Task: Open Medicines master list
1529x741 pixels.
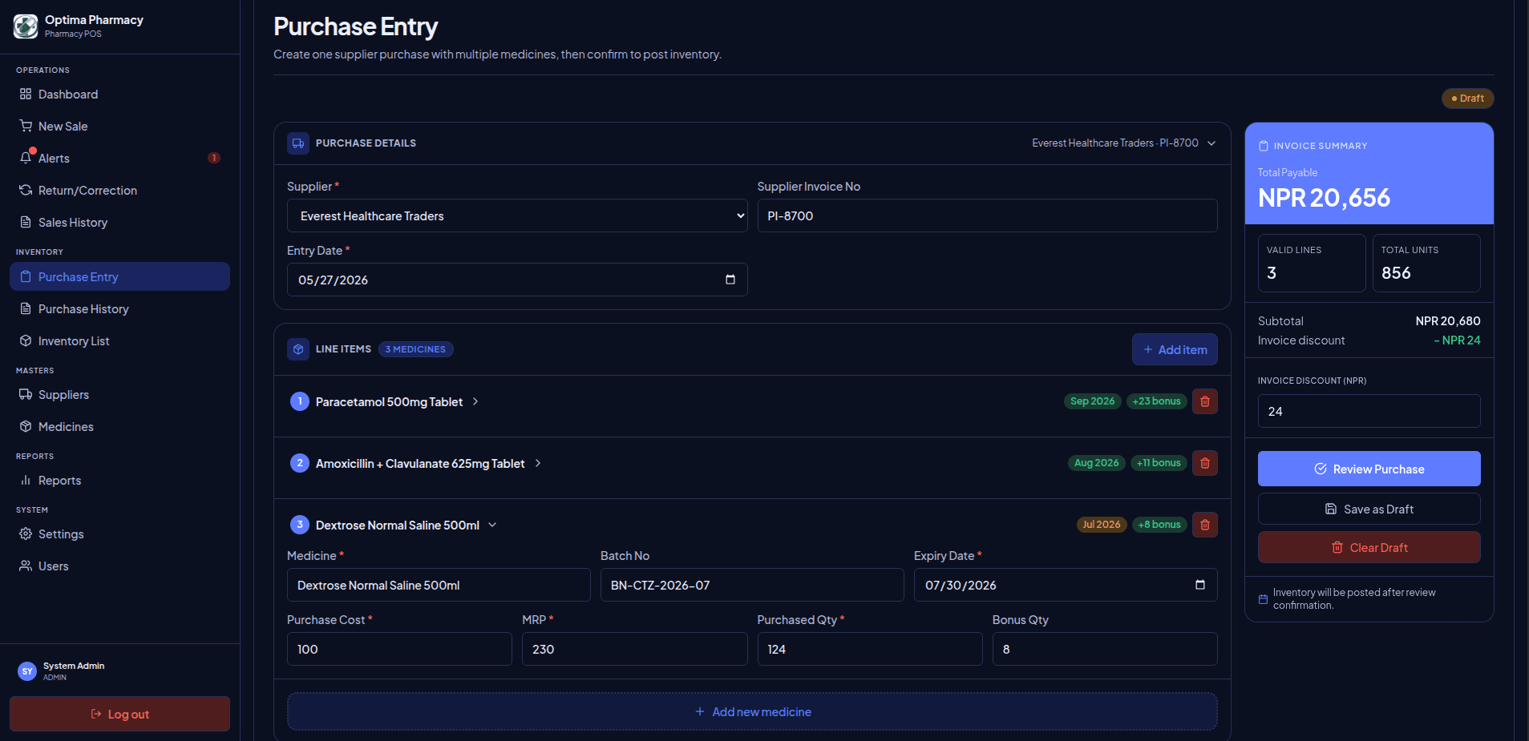Action: pos(119,426)
